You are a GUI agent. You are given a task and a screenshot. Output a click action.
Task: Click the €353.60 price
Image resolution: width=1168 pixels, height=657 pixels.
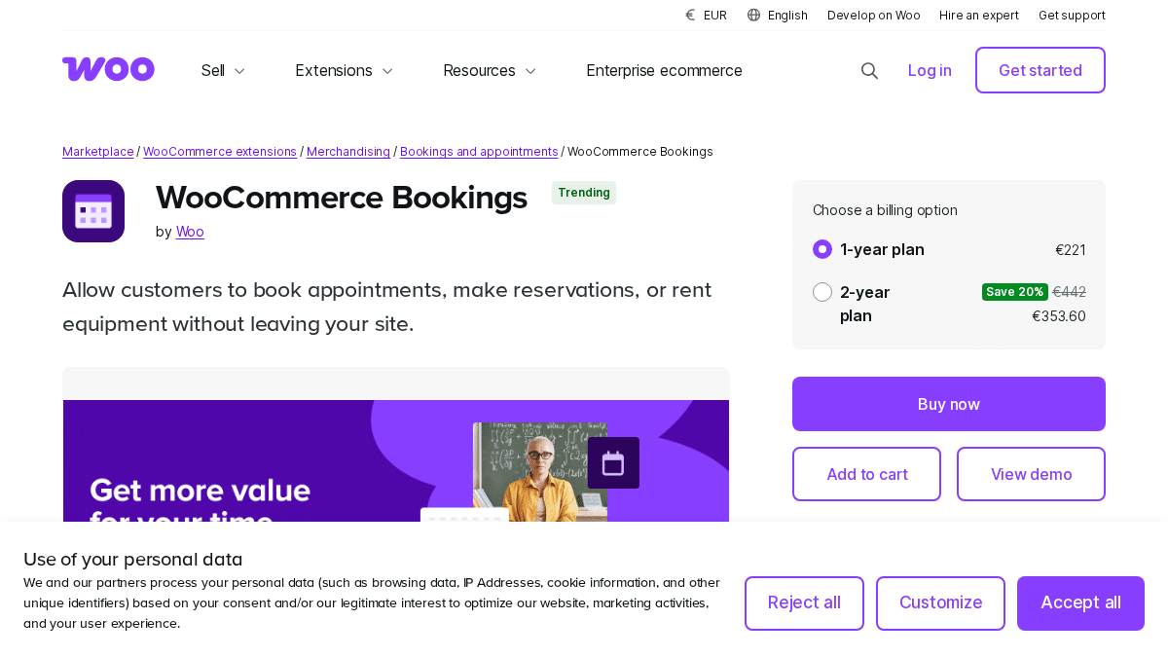pos(1059,316)
